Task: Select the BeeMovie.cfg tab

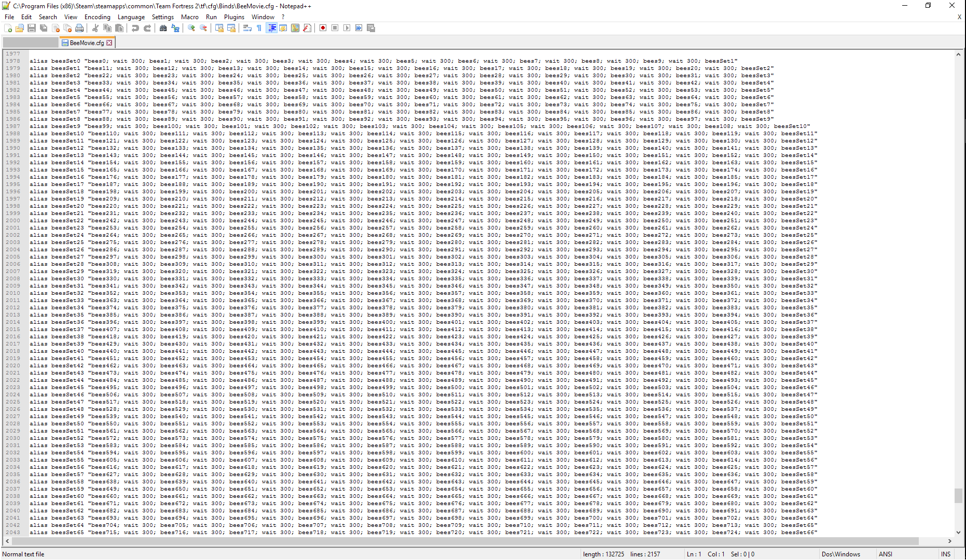Action: coord(86,43)
